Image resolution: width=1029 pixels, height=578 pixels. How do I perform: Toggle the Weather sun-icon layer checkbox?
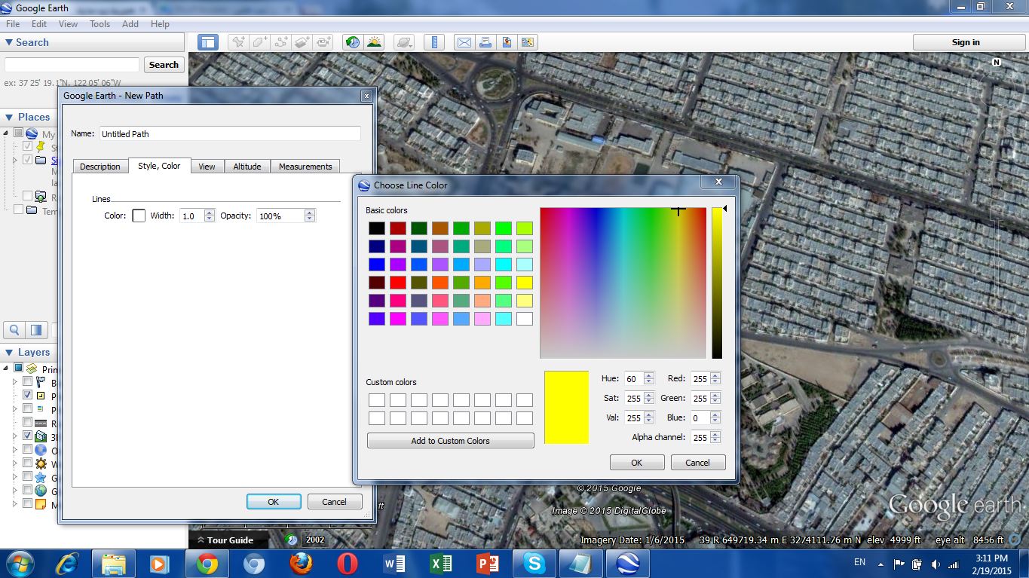[x=27, y=463]
